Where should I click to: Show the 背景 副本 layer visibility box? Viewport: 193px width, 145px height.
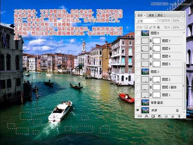(x=138, y=102)
